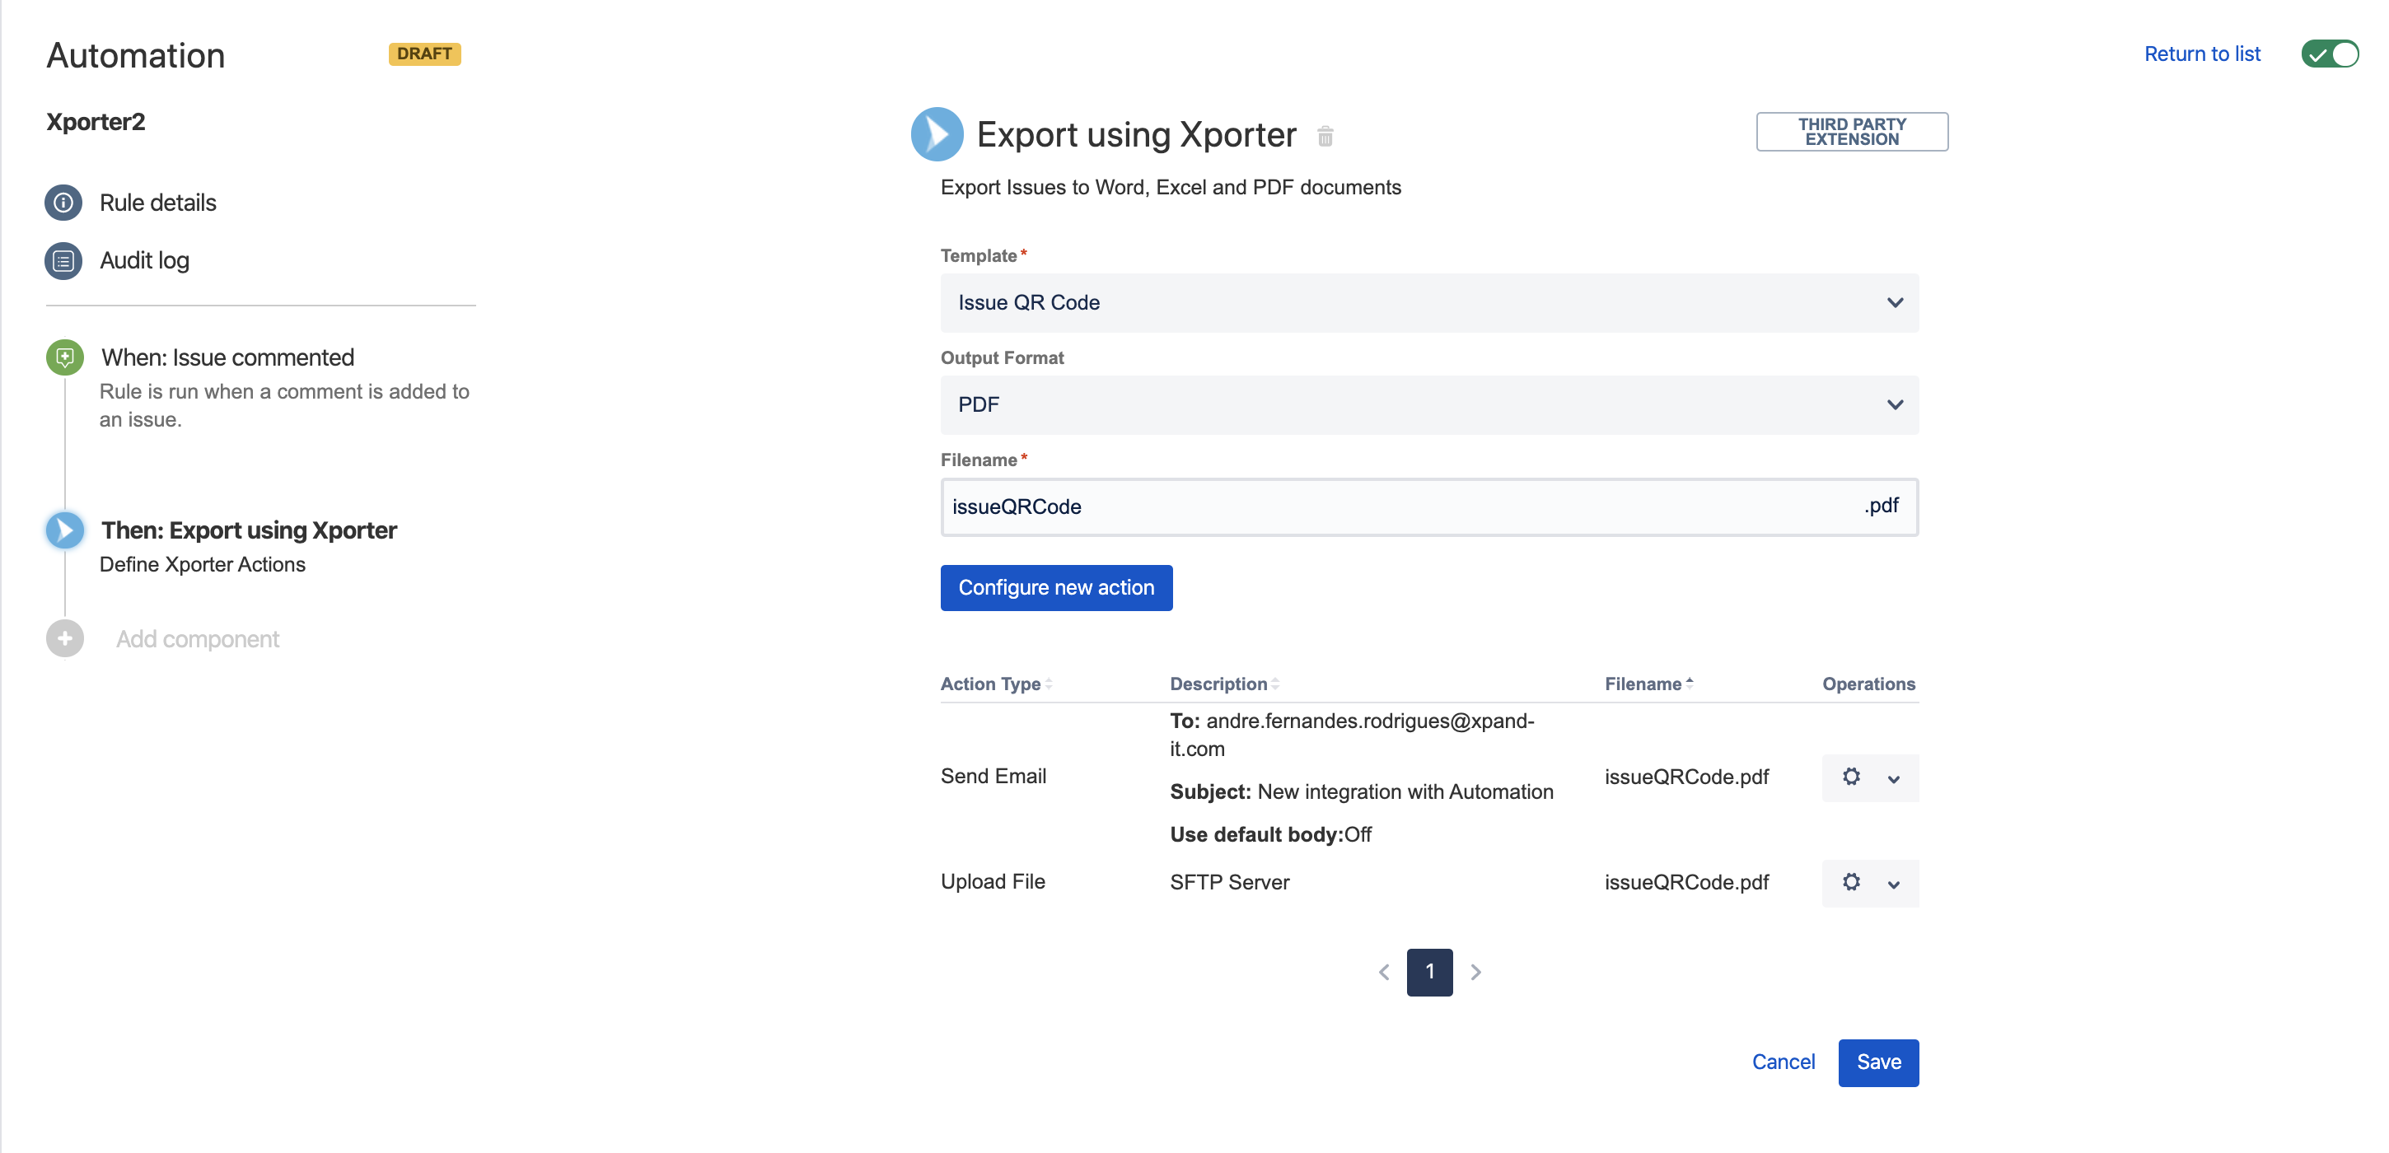Viewport: 2389px width, 1153px height.
Task: Click into the Filename input field
Action: point(1391,507)
